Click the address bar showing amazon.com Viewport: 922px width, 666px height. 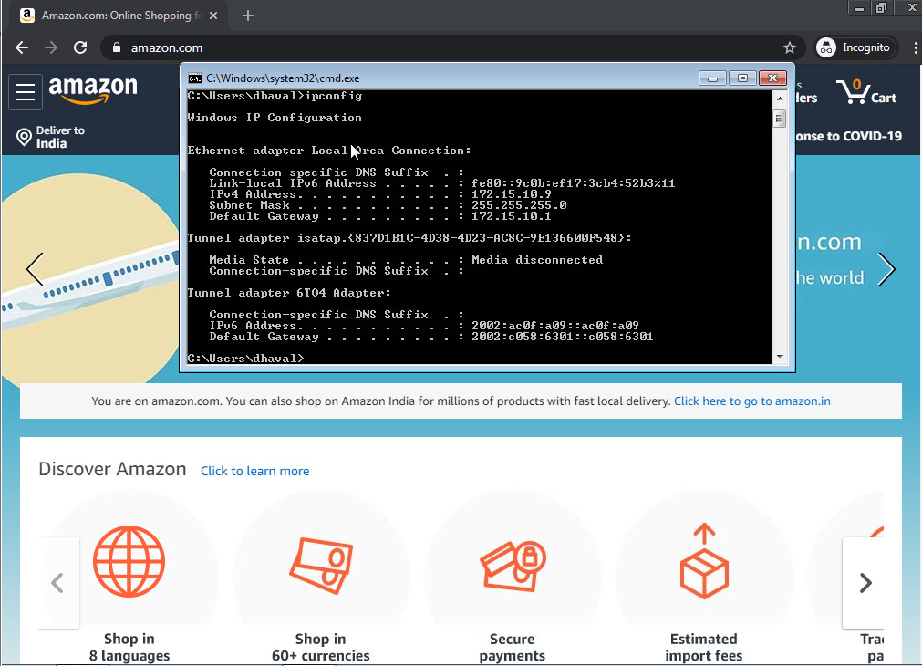pyautogui.click(x=452, y=47)
